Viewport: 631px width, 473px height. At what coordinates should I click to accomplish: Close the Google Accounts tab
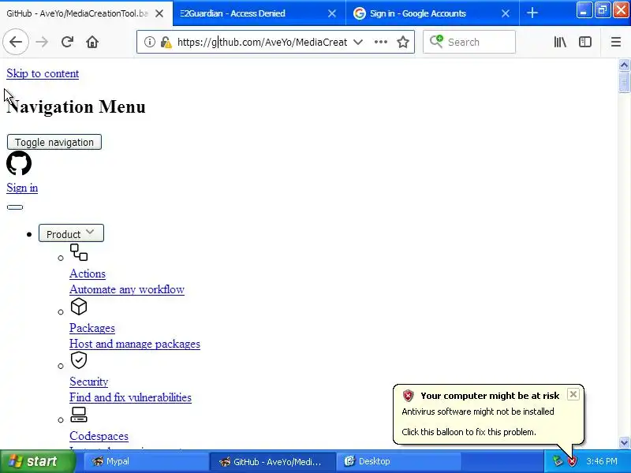click(x=506, y=13)
